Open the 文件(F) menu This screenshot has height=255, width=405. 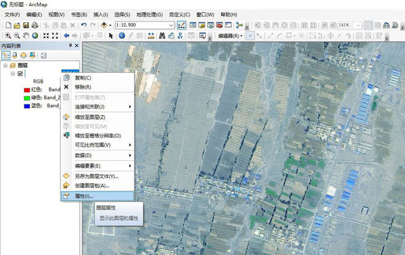point(12,15)
